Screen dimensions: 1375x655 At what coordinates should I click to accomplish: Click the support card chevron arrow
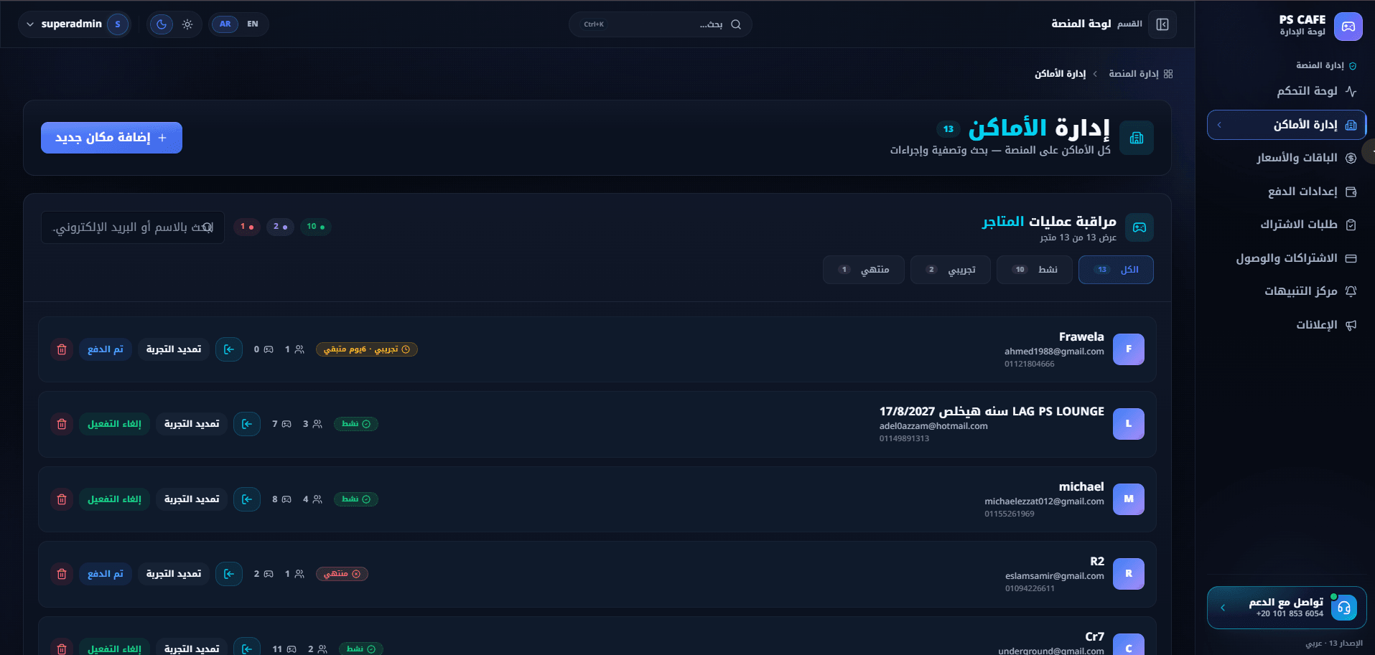click(1223, 608)
